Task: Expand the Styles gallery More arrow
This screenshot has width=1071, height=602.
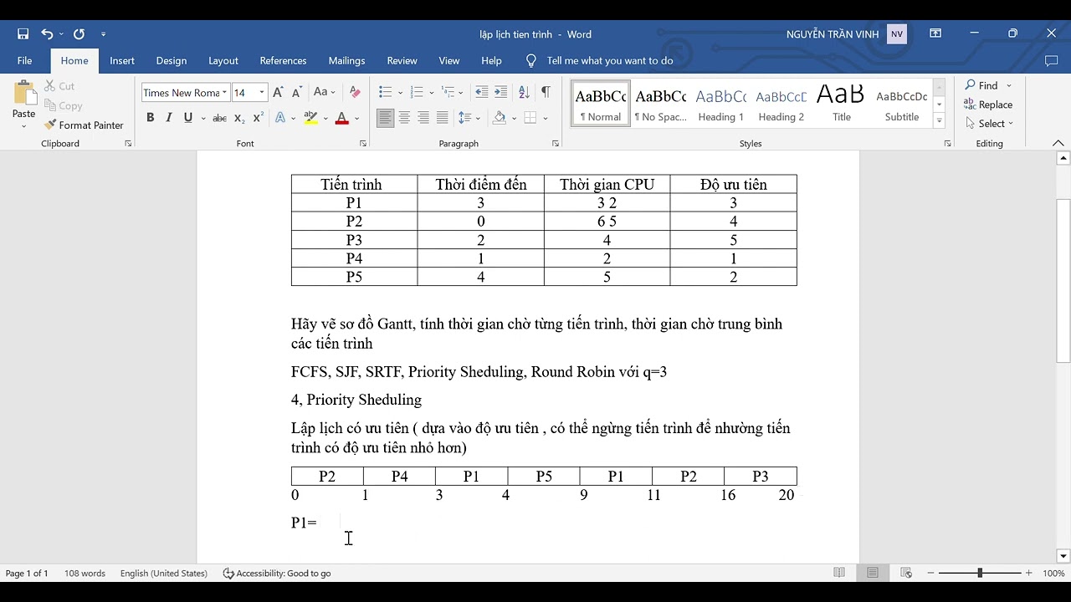Action: (940, 121)
